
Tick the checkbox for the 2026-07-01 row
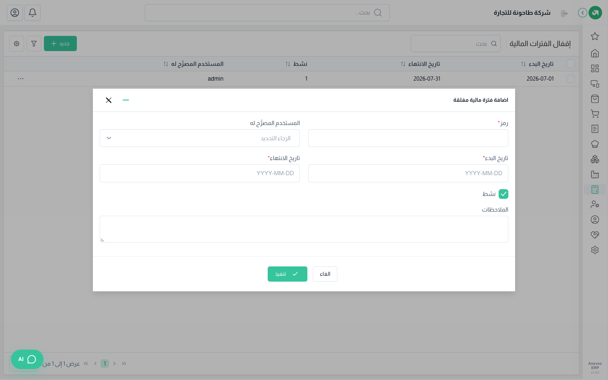570,79
